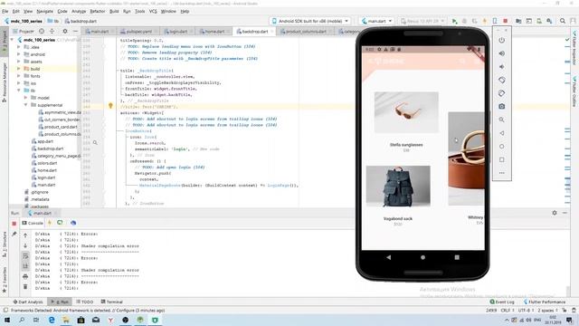
Task: Open Project panel settings gear
Action: coord(65,32)
